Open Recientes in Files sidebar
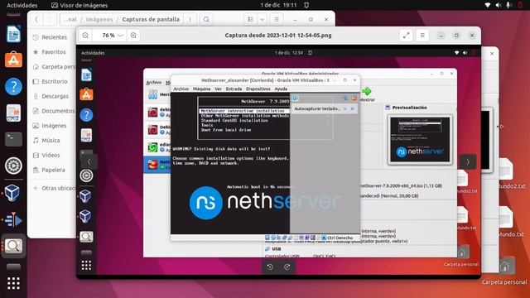The height and width of the screenshot is (298, 530). tap(51, 37)
